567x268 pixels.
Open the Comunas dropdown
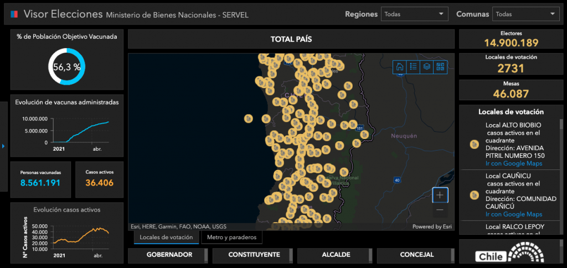coord(525,14)
